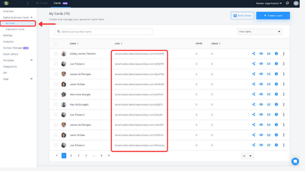This screenshot has height=171, width=305.
Task: Collapse the Digital Business Cards section
Action: [x=31, y=18]
